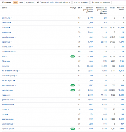
Task: Click the 'Статус' column header
Action: [73, 8]
